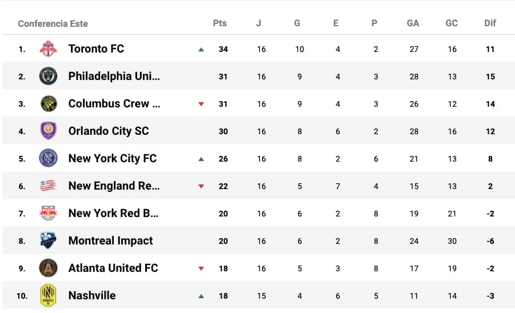The width and height of the screenshot is (515, 313).
Task: Click the New York Red Bulls crest
Action: tap(48, 214)
